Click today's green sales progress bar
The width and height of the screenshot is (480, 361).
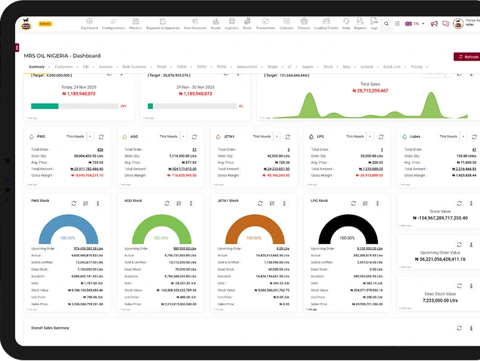(x=45, y=106)
